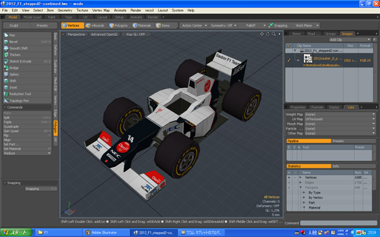Select the Bevel tool
This screenshot has height=237, width=380.
coord(27,42)
